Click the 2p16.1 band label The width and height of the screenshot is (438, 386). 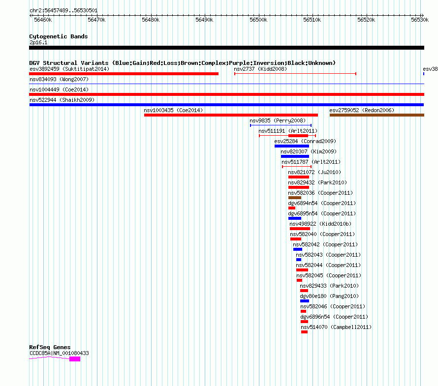pyautogui.click(x=38, y=42)
